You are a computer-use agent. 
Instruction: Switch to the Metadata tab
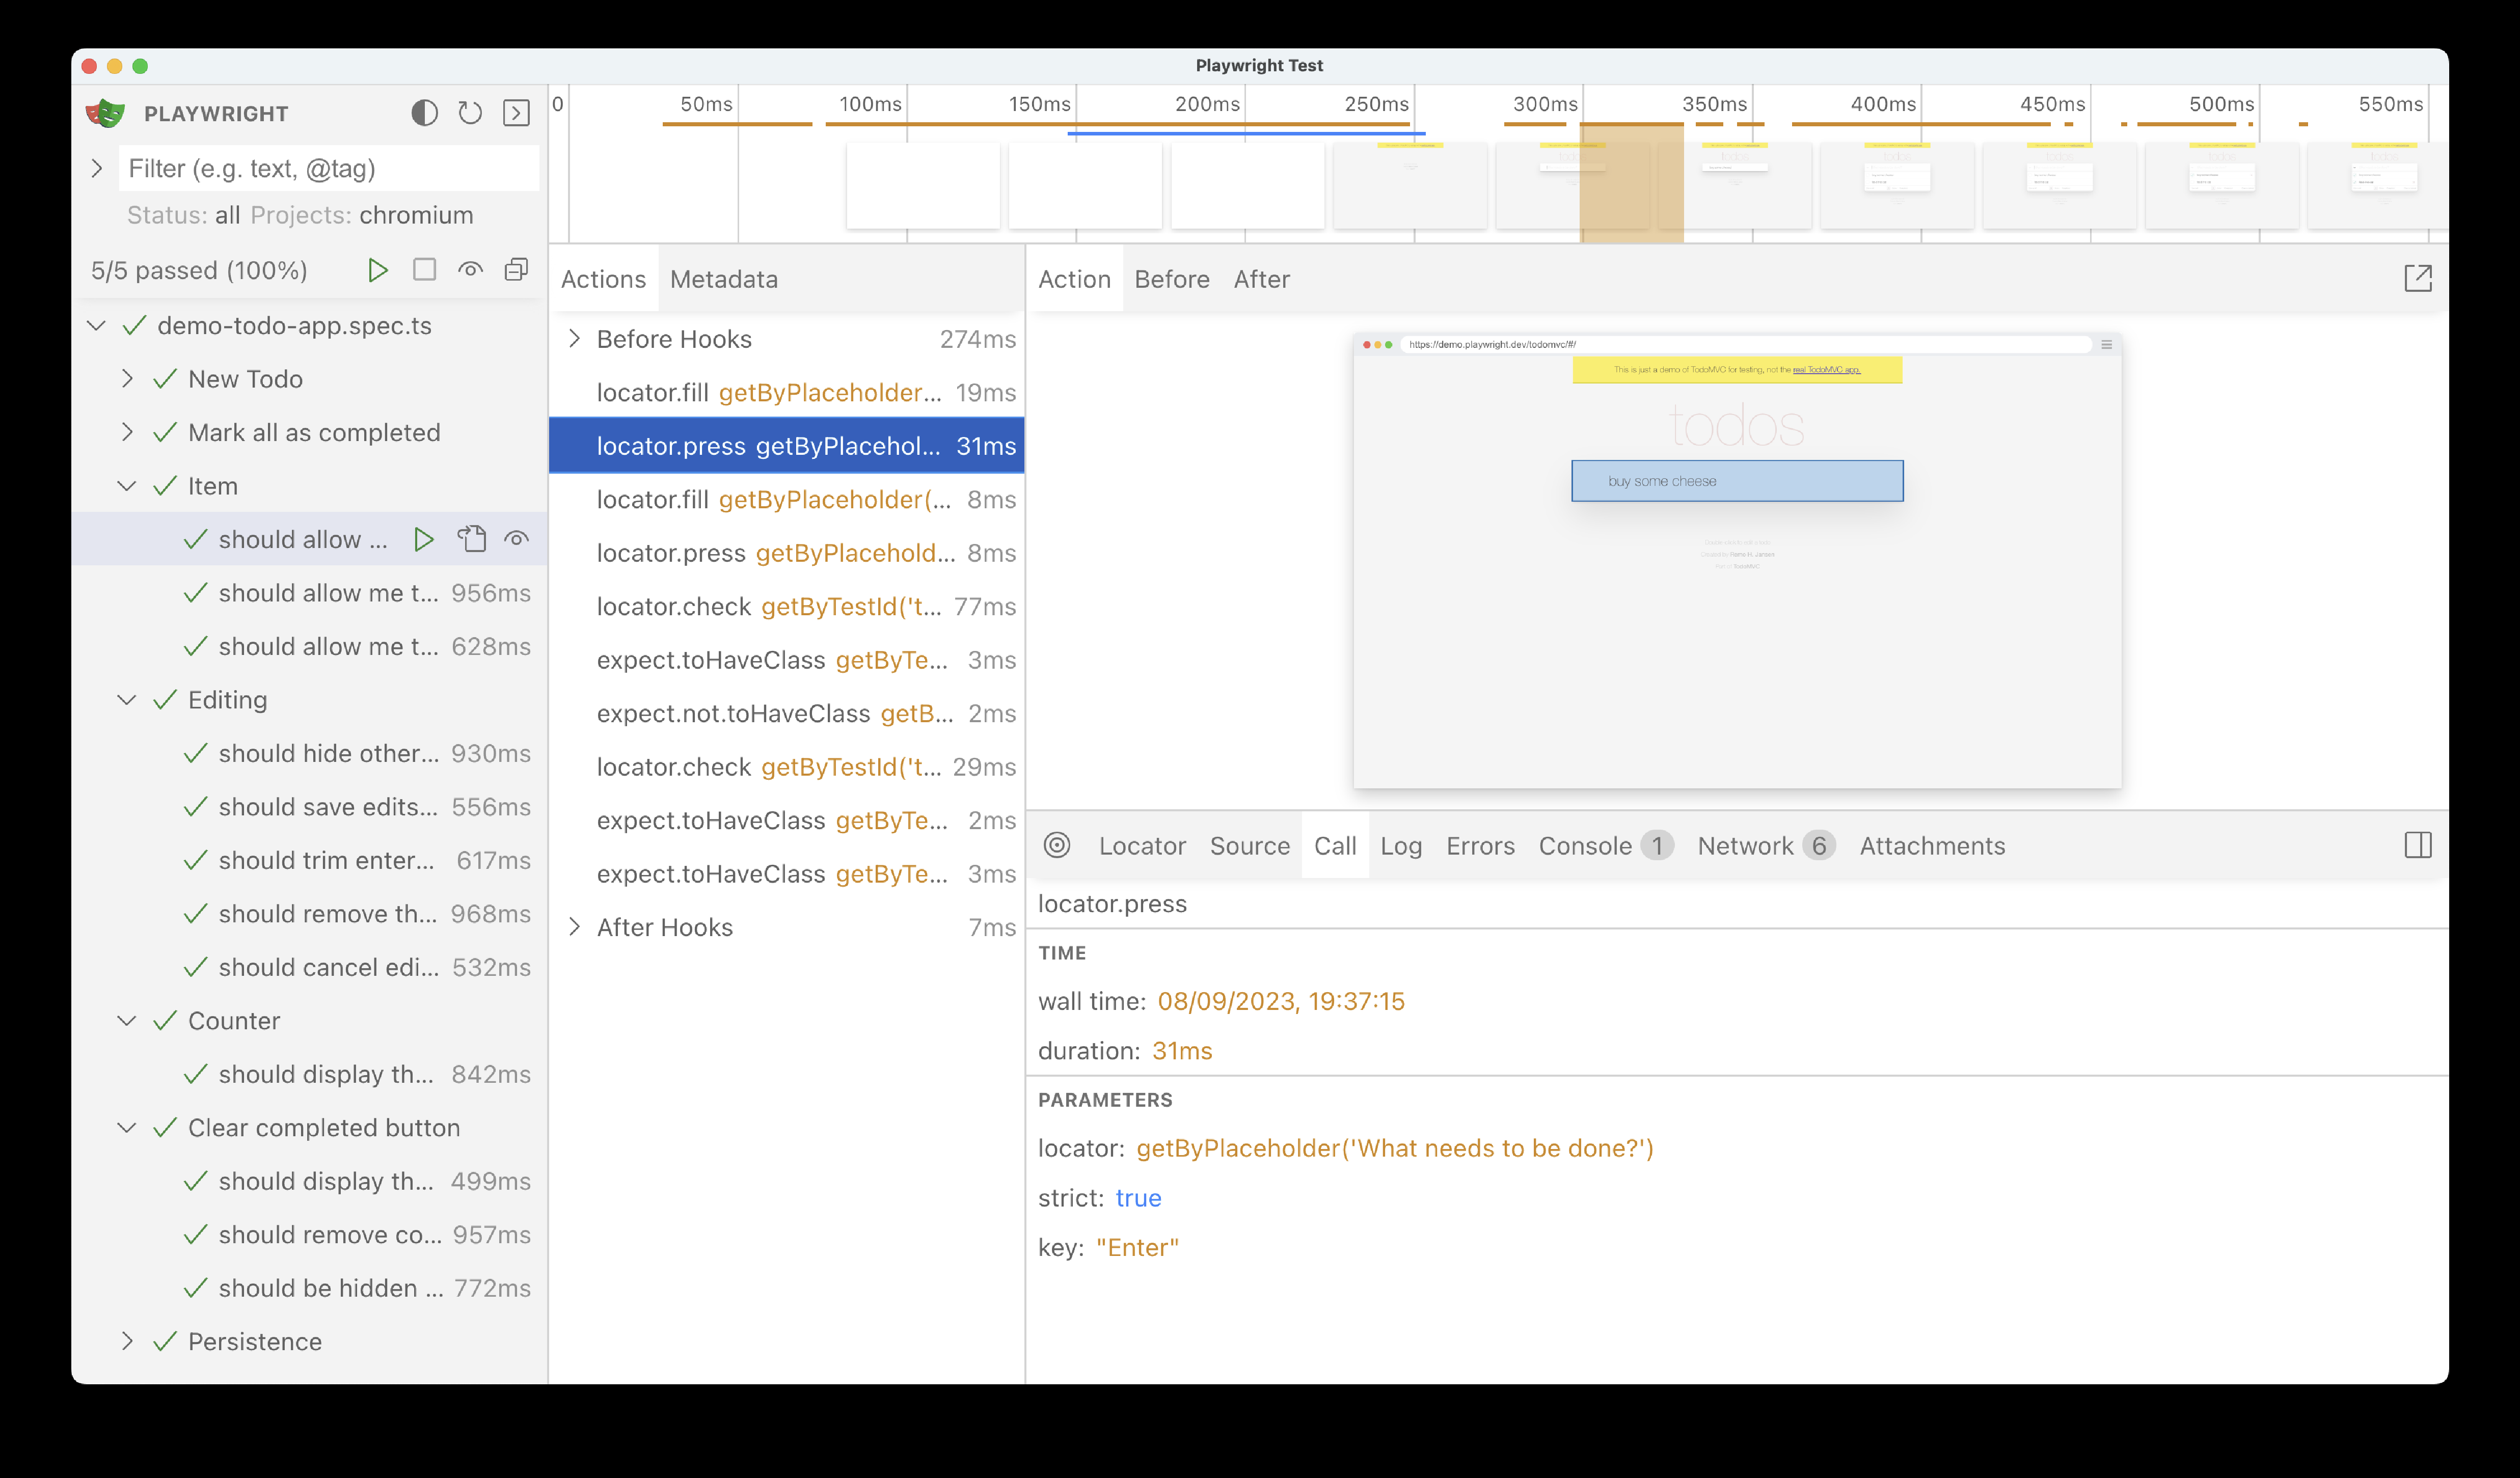point(724,279)
